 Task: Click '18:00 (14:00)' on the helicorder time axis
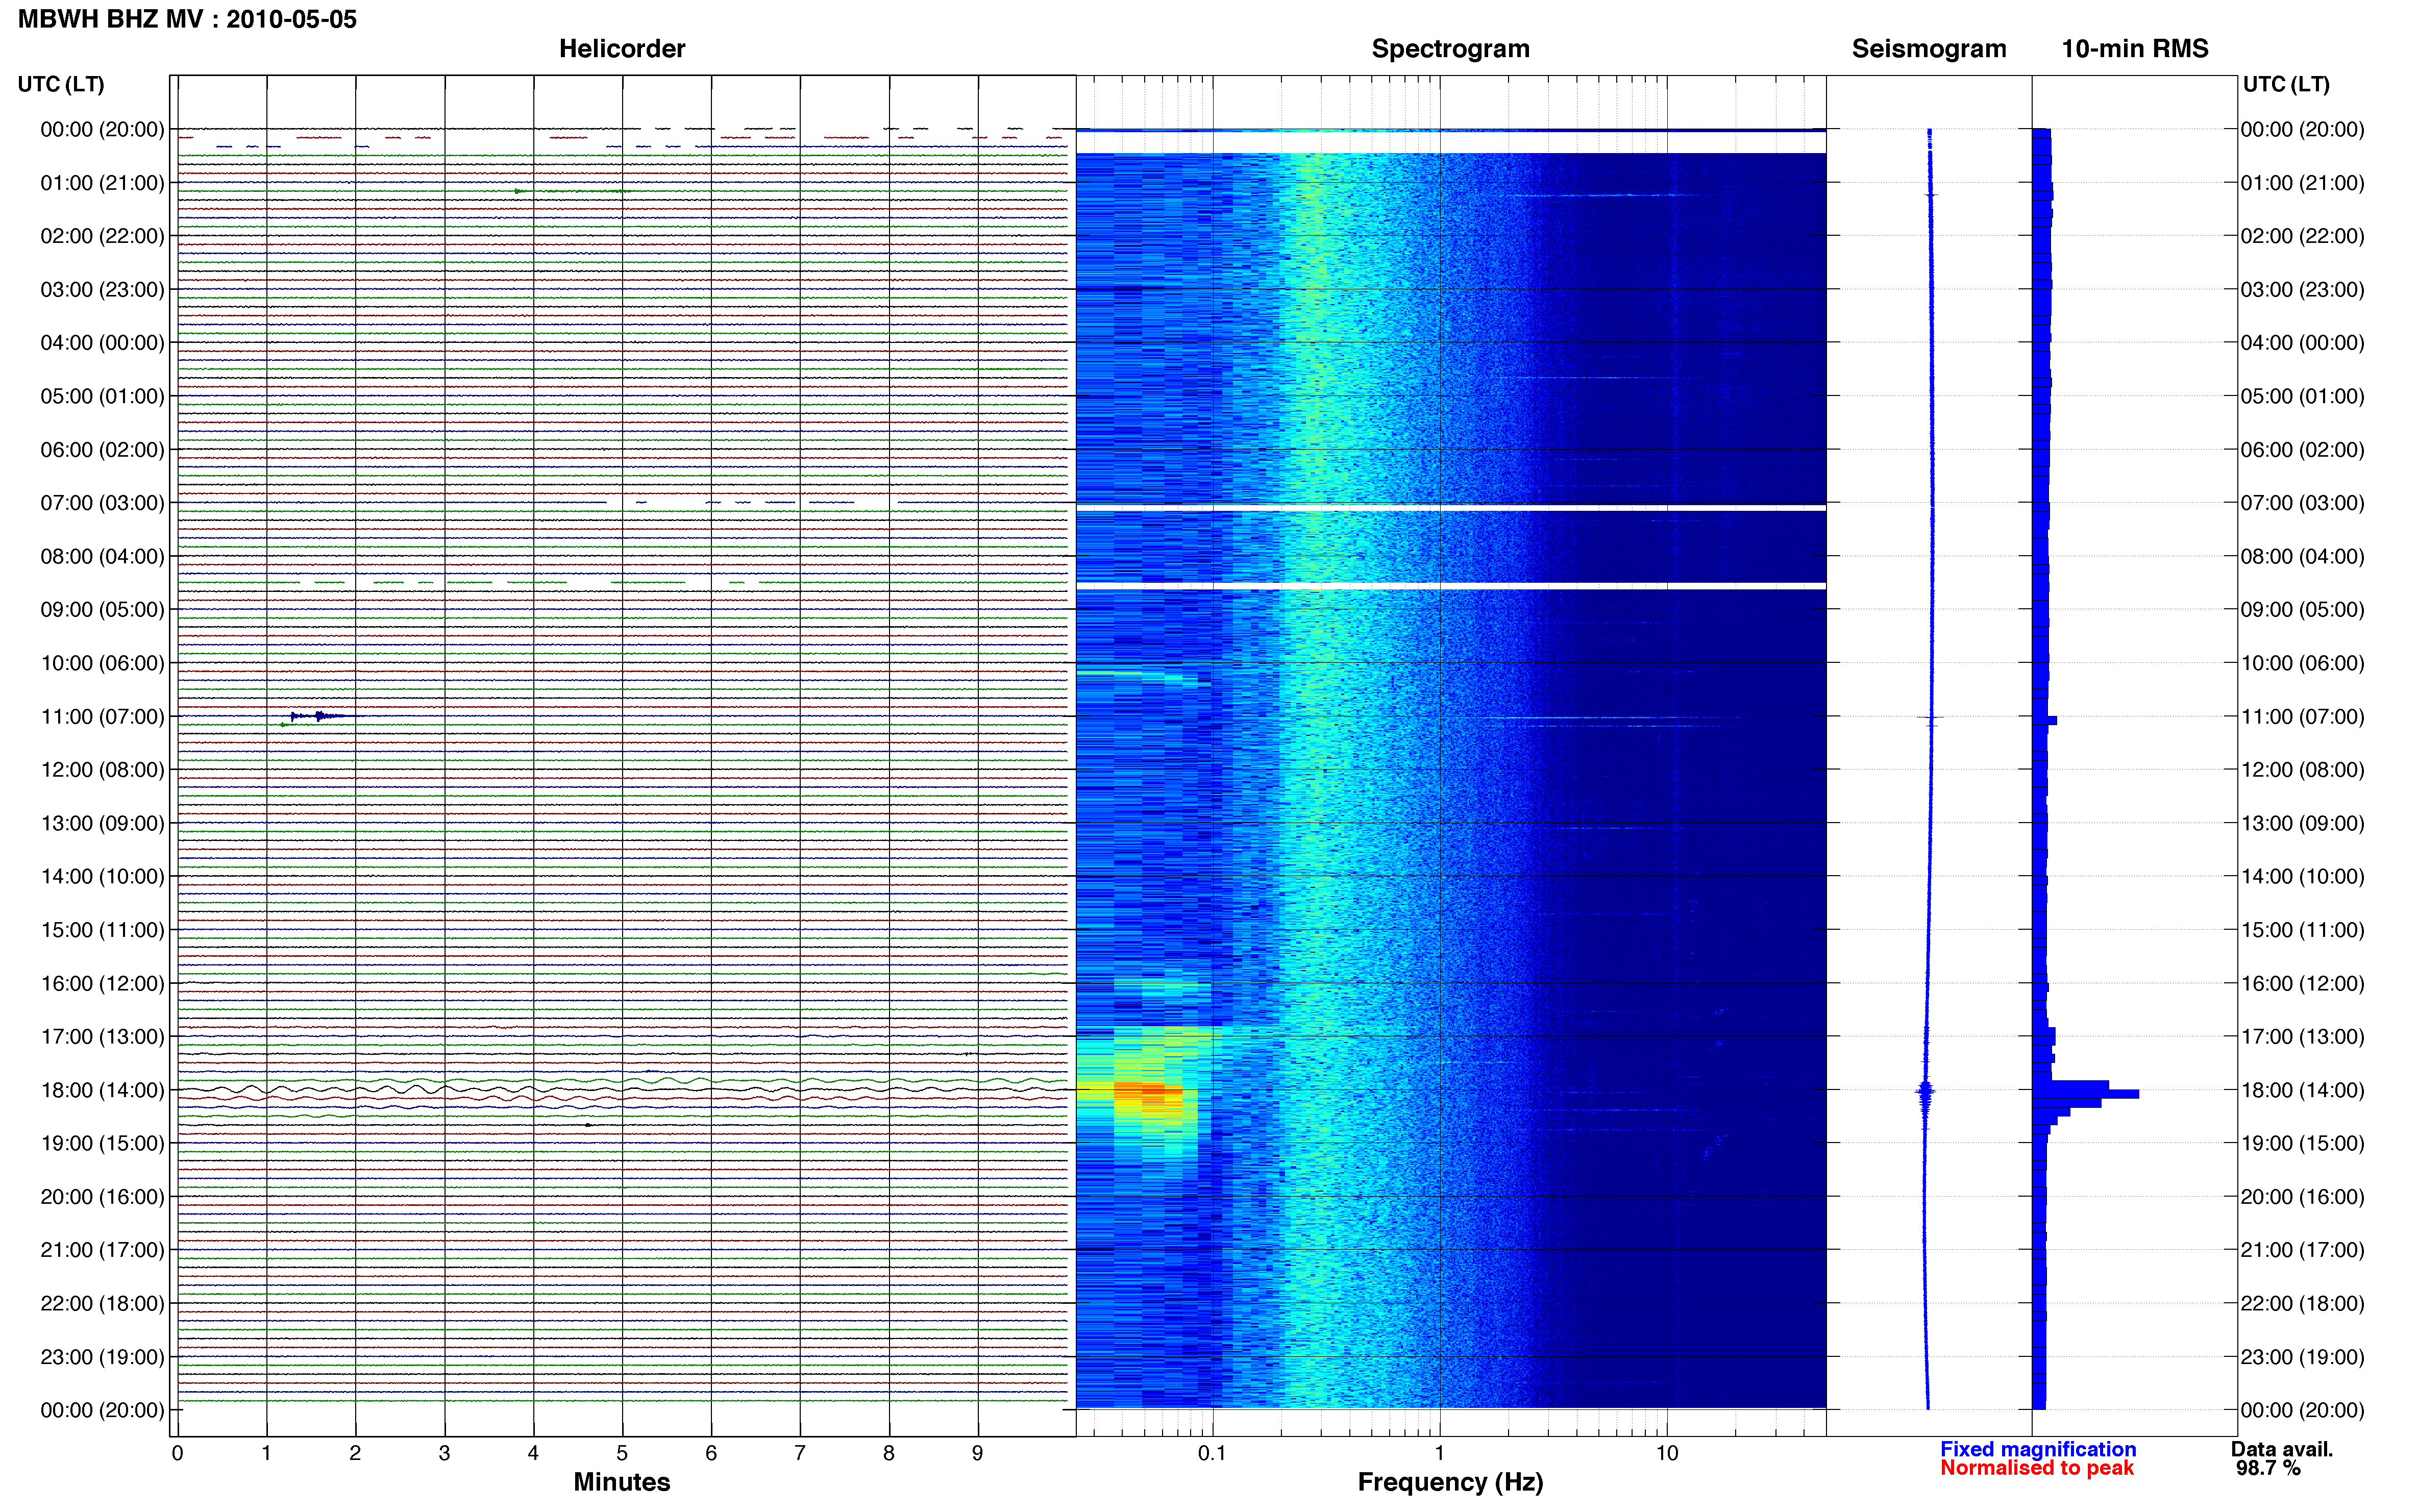(x=102, y=1090)
